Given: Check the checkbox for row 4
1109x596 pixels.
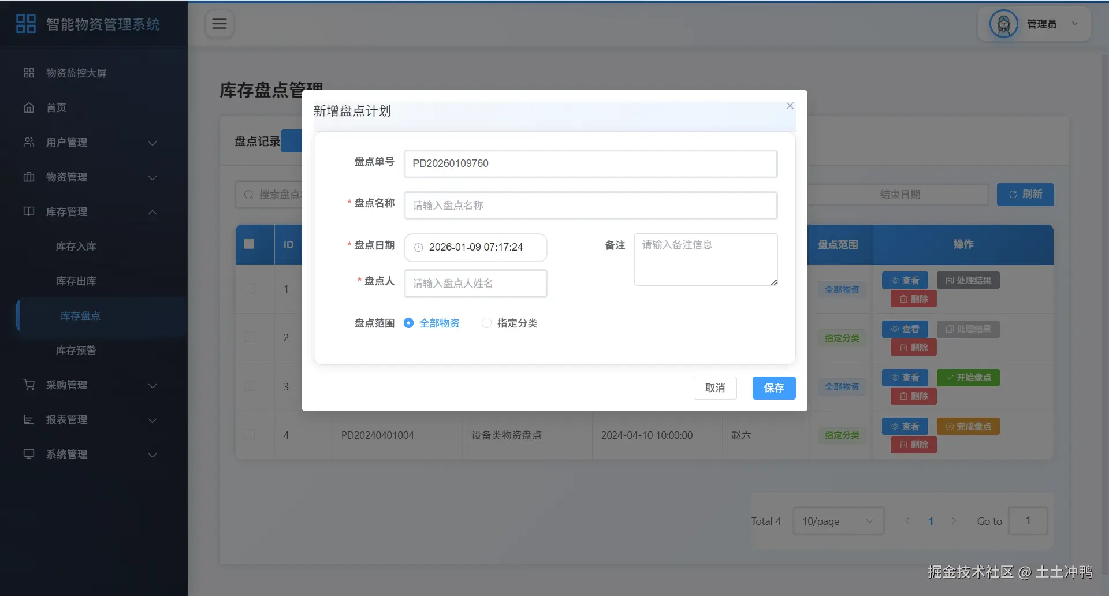Looking at the screenshot, I should pos(250,434).
